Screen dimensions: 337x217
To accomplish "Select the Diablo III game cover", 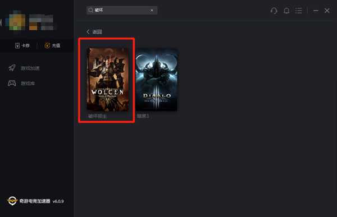I will [157, 80].
